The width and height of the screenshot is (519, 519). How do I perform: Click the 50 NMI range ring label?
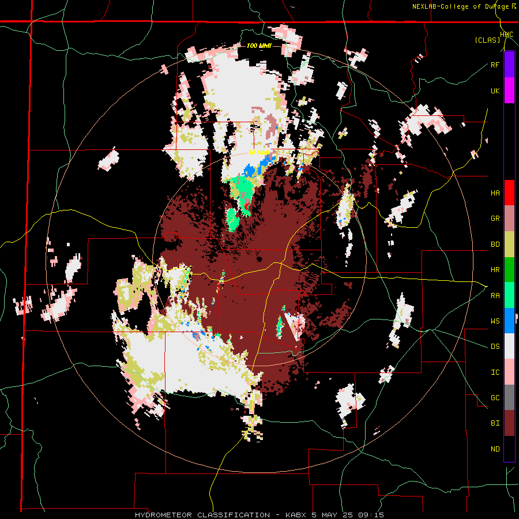click(x=259, y=152)
